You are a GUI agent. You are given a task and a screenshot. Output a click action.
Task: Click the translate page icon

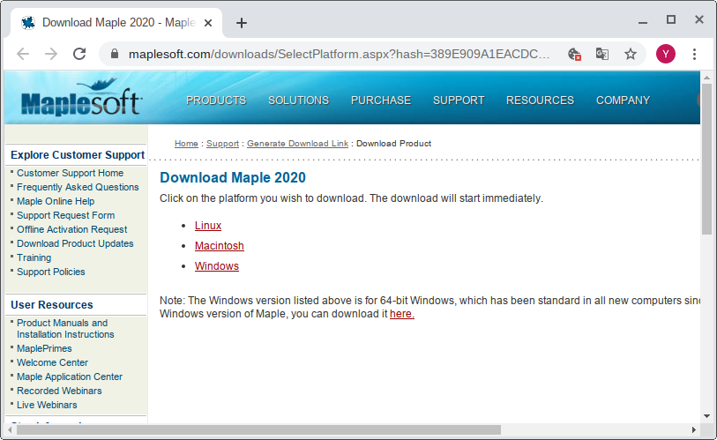602,54
